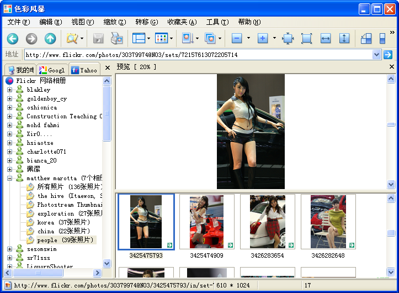Click the blue Go arrow beside address bar
399x293 pixels.
(x=388, y=55)
